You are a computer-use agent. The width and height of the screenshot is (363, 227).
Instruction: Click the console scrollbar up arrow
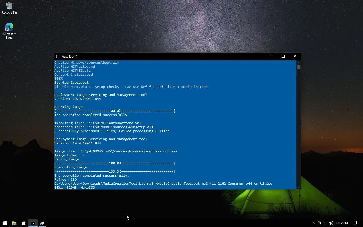[298, 62]
